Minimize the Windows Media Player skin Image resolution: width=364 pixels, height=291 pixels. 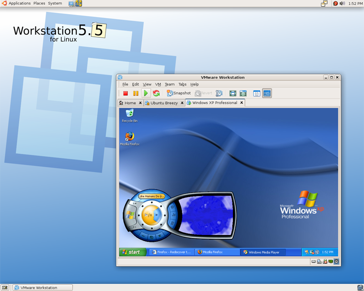click(x=143, y=236)
